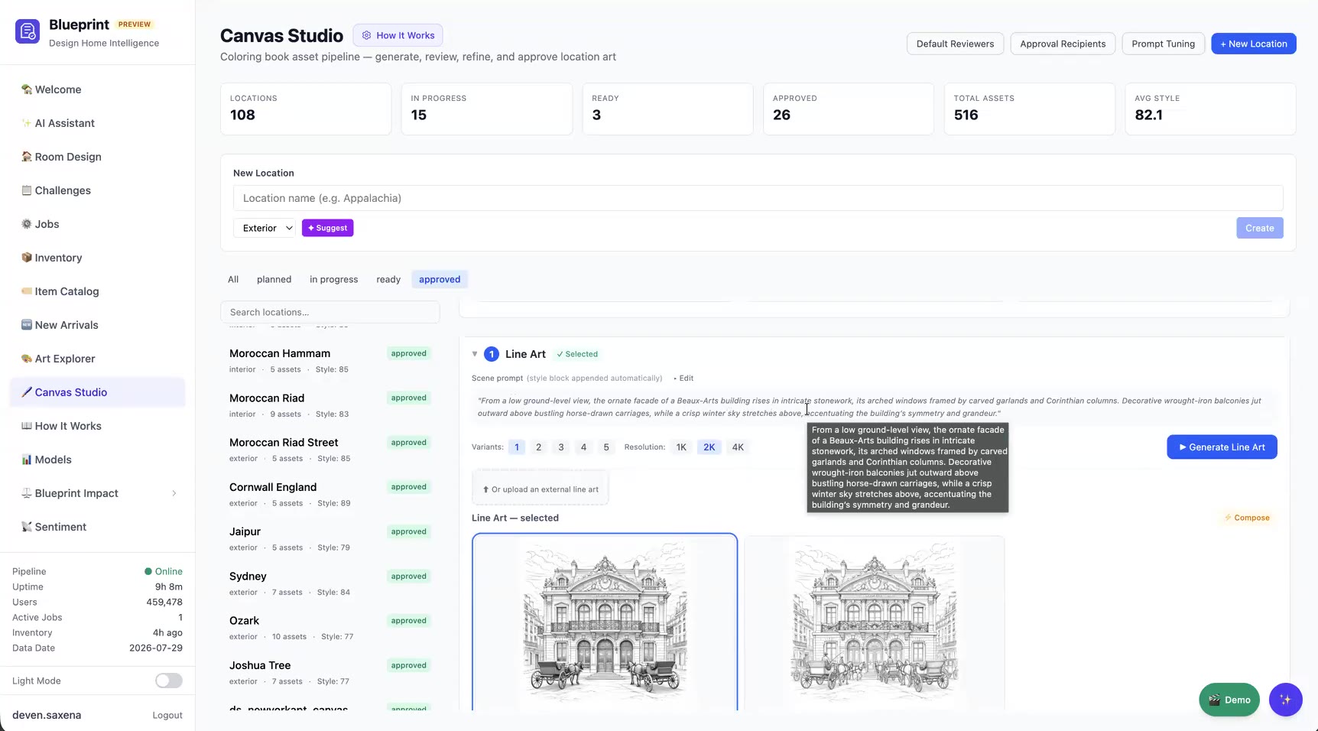This screenshot has width=1318, height=731.
Task: Click the Challenges sidebar icon
Action: pyautogui.click(x=27, y=190)
